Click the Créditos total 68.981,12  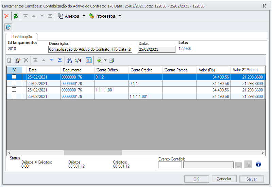121,166
